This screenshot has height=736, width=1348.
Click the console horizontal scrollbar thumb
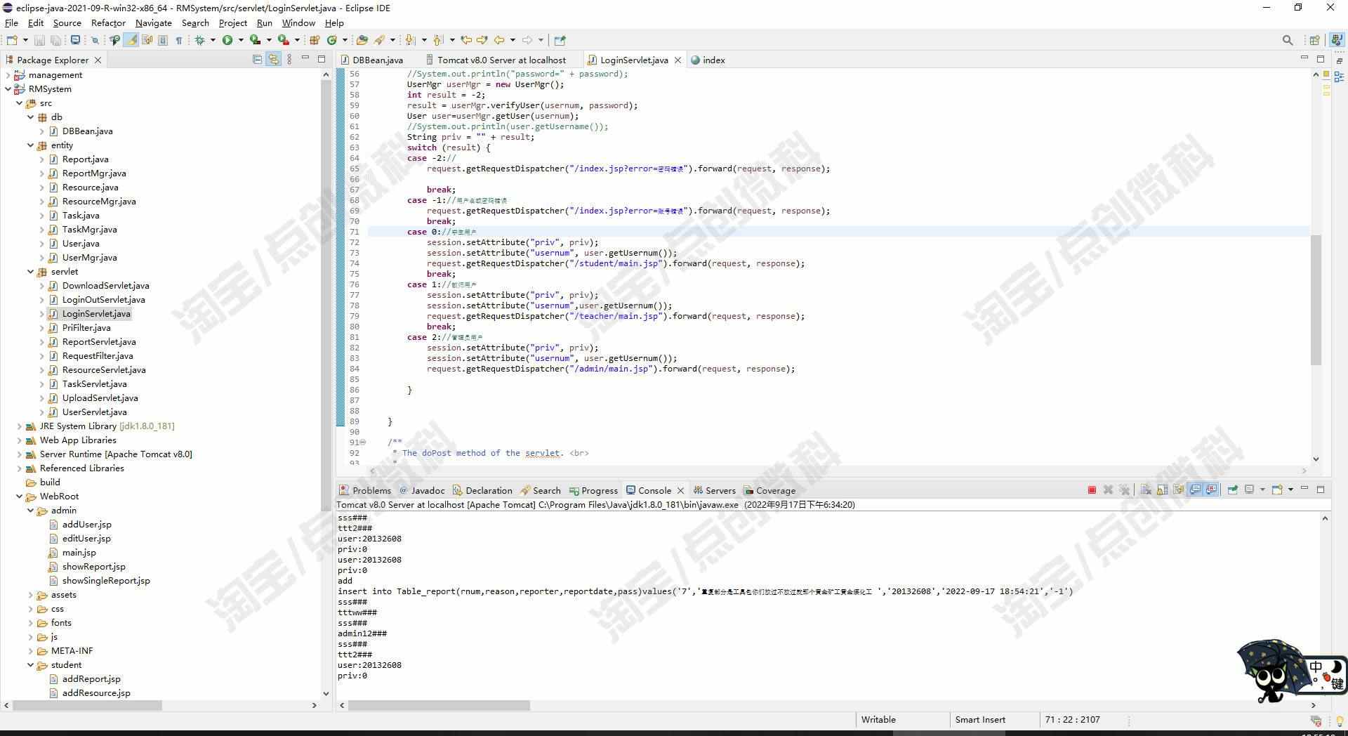tap(439, 705)
